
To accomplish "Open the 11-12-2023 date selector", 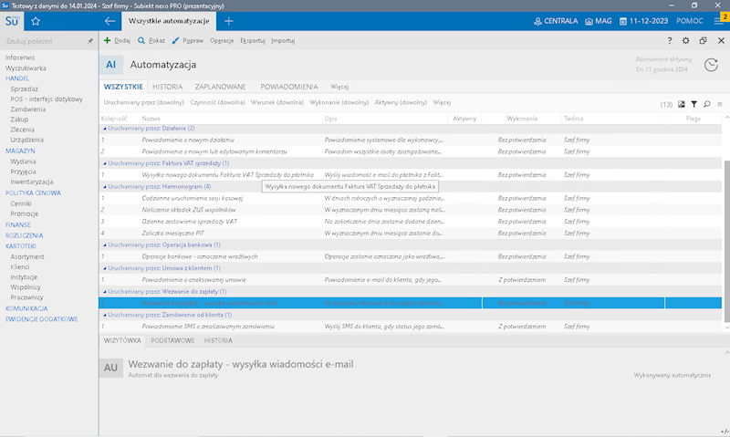I will pos(643,21).
